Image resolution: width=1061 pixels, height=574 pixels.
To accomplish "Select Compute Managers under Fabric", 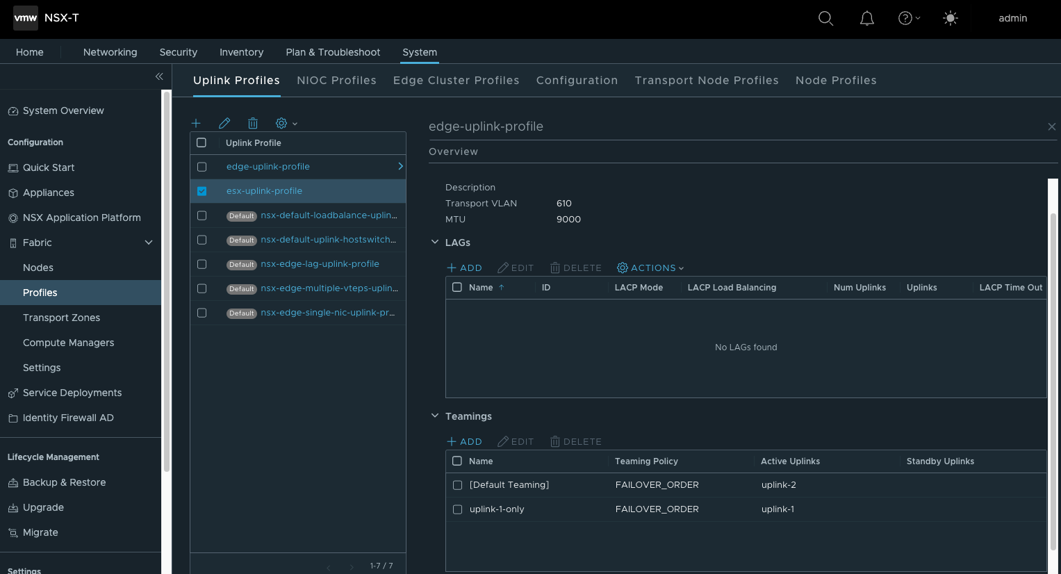I will click(x=68, y=343).
